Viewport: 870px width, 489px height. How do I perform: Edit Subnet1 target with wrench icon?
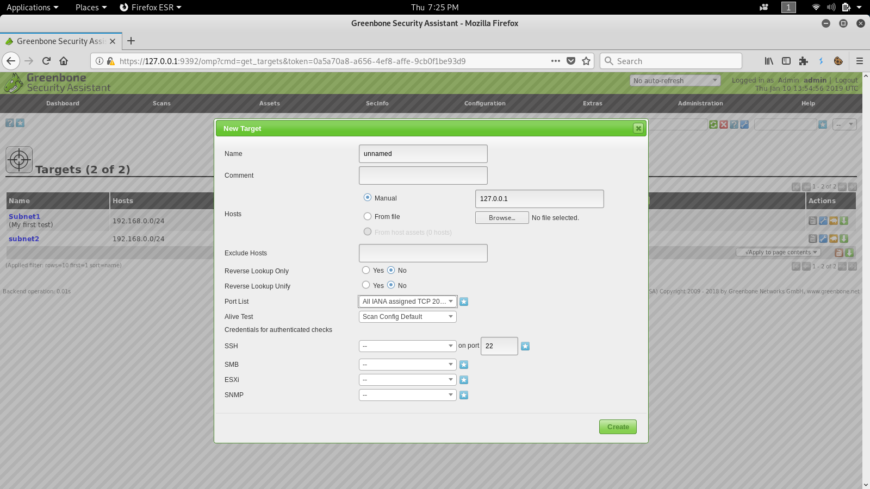pyautogui.click(x=823, y=221)
